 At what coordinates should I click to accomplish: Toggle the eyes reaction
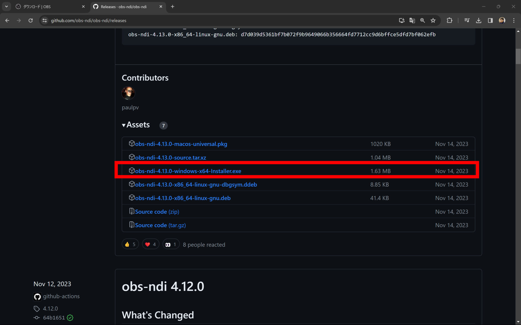point(171,244)
